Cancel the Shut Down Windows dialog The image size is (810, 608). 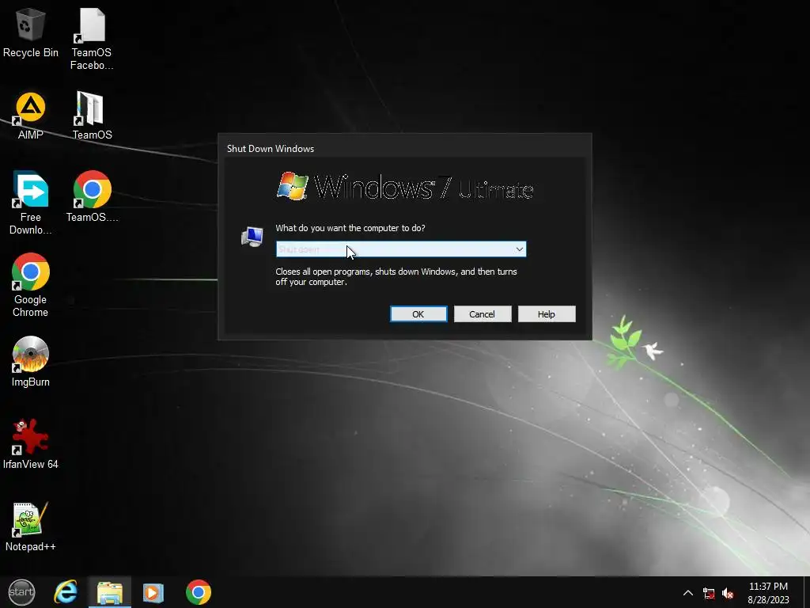tap(483, 313)
